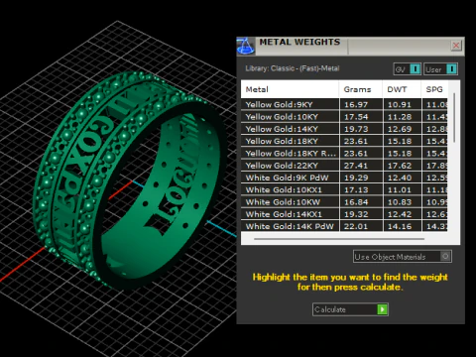
Task: Select the White Gold:10KX1 row
Action: click(344, 190)
